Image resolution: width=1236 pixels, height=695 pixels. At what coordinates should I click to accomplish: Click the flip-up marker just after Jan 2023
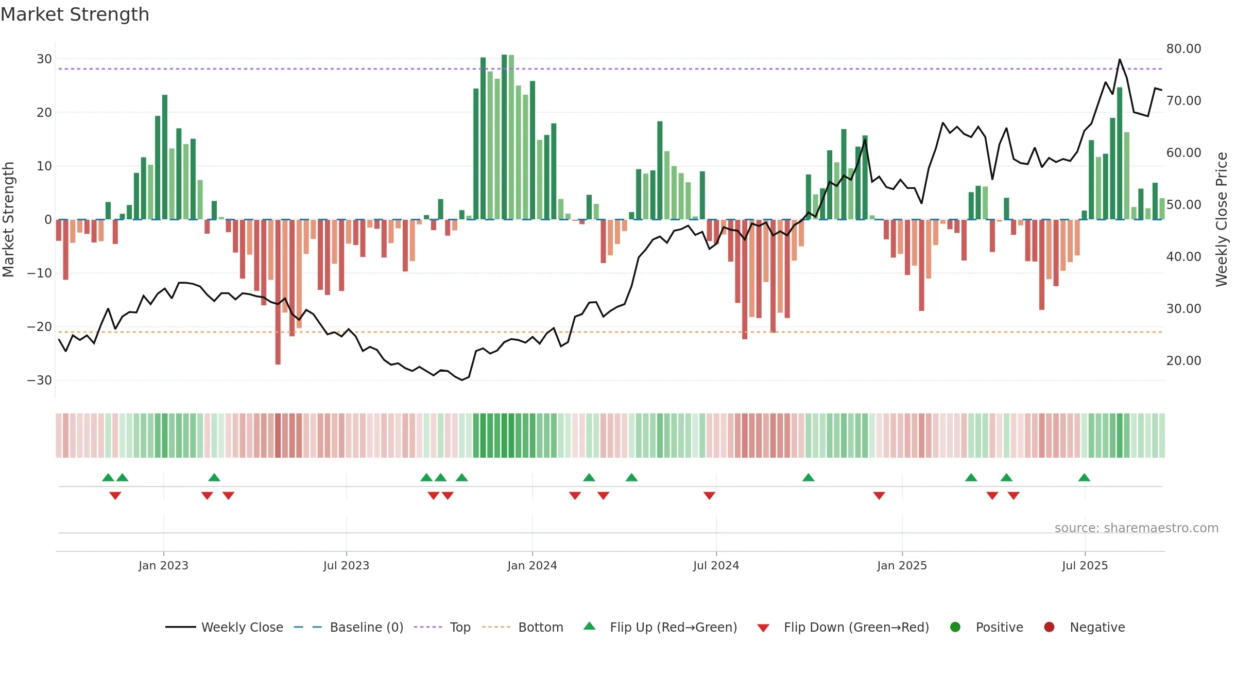coord(214,477)
